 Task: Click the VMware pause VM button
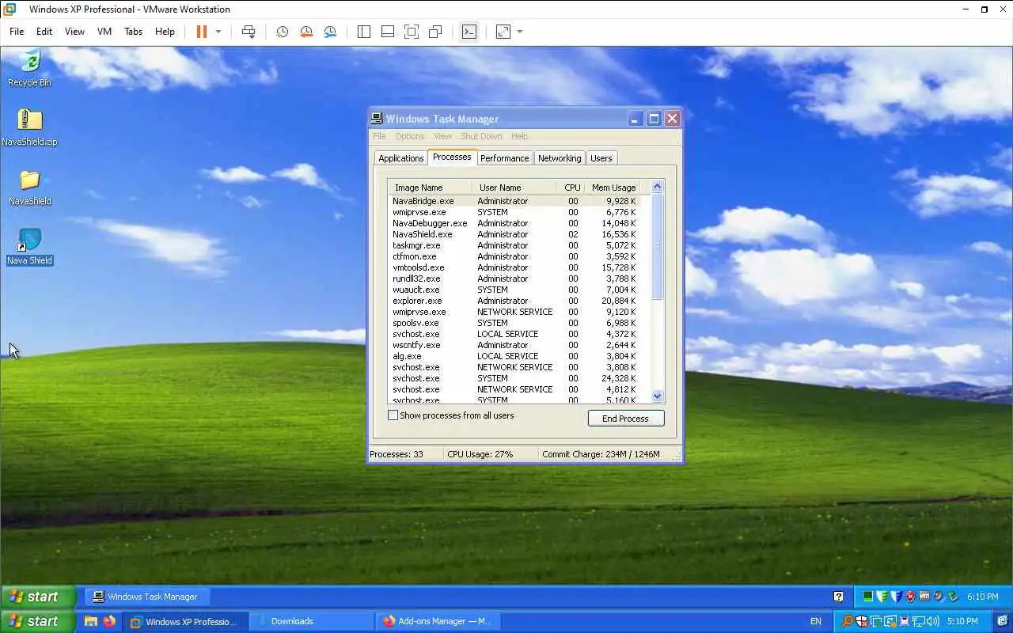pyautogui.click(x=202, y=32)
